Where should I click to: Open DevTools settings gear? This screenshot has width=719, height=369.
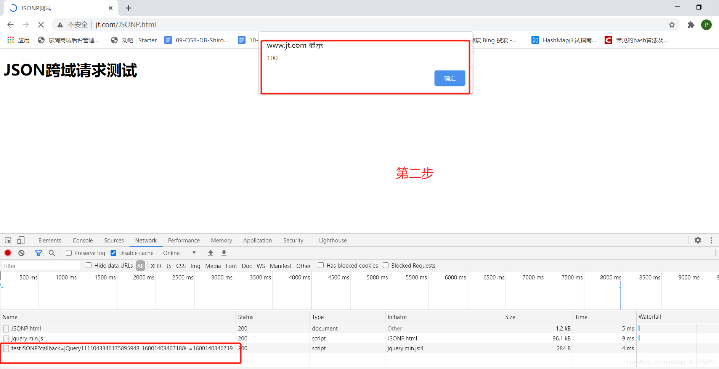(x=698, y=240)
